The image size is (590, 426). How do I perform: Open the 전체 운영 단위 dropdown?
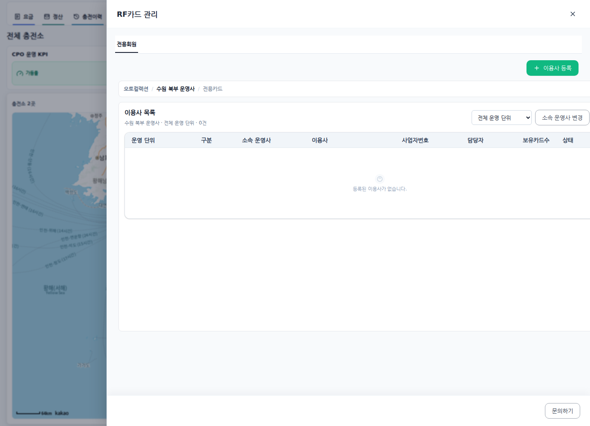(501, 118)
